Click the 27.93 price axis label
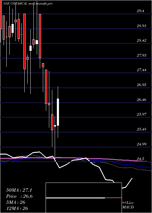 pos(141,55)
